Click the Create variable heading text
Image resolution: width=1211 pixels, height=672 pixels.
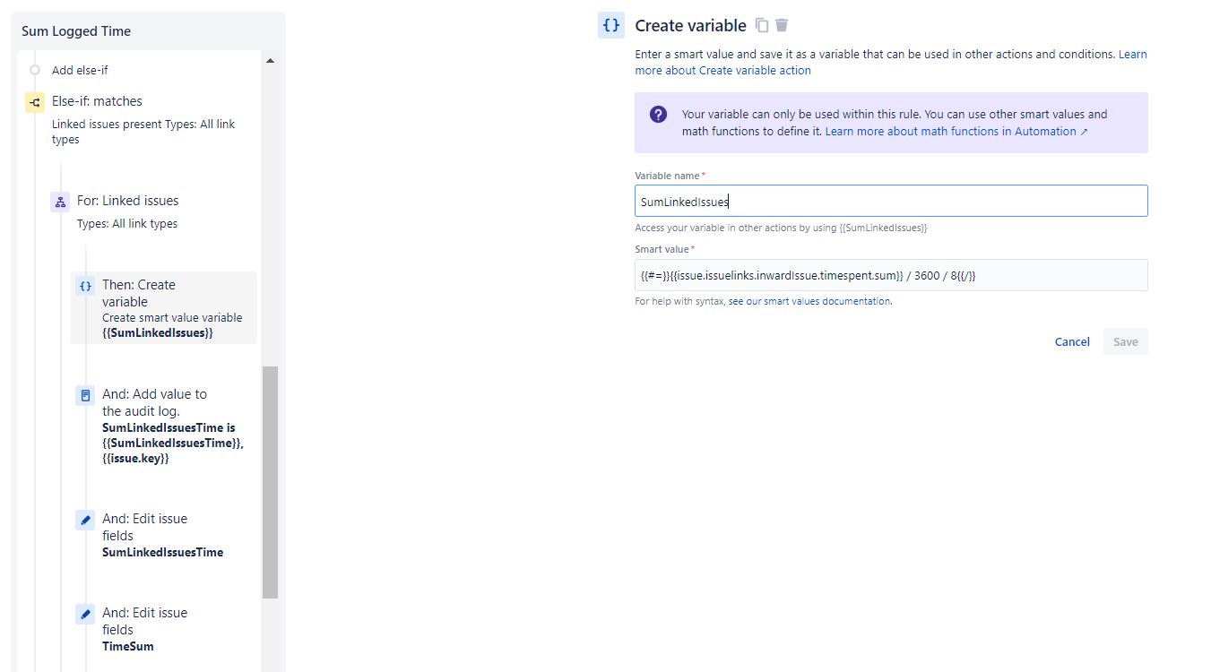click(690, 25)
